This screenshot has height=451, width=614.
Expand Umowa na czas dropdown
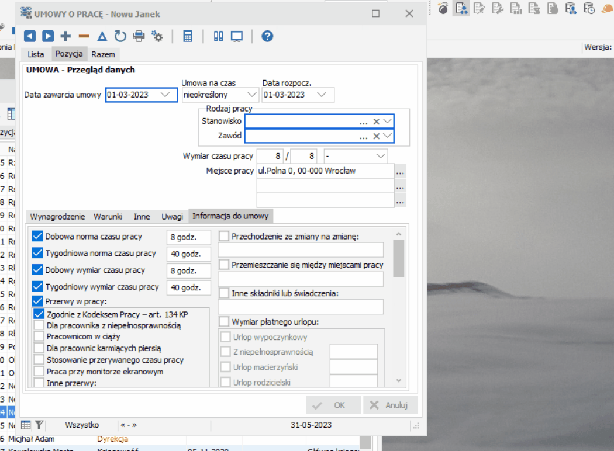pyautogui.click(x=252, y=95)
